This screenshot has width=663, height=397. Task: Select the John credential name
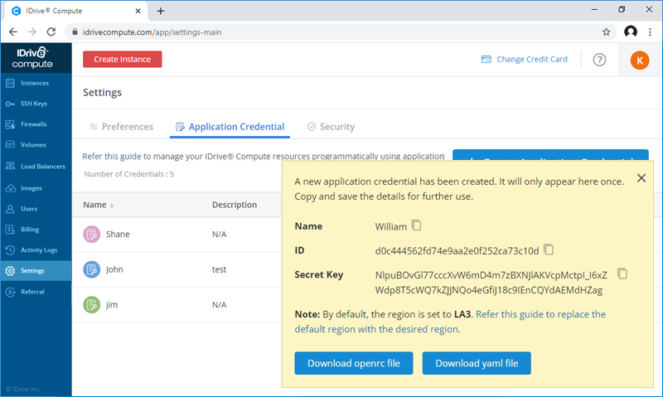tap(114, 269)
